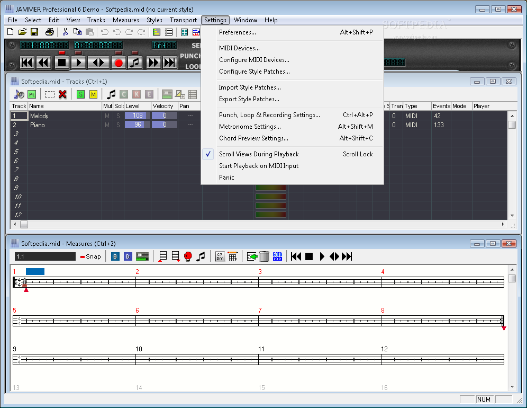Open Chord Preview Settings entry

pos(292,138)
